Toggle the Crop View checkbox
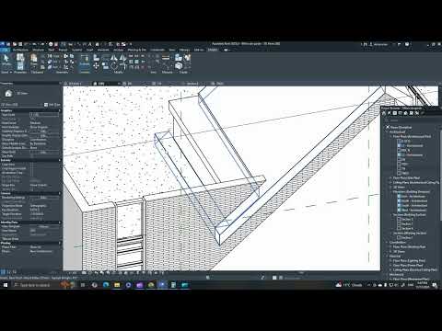Viewport: 442px width, 331px height. coord(31,165)
